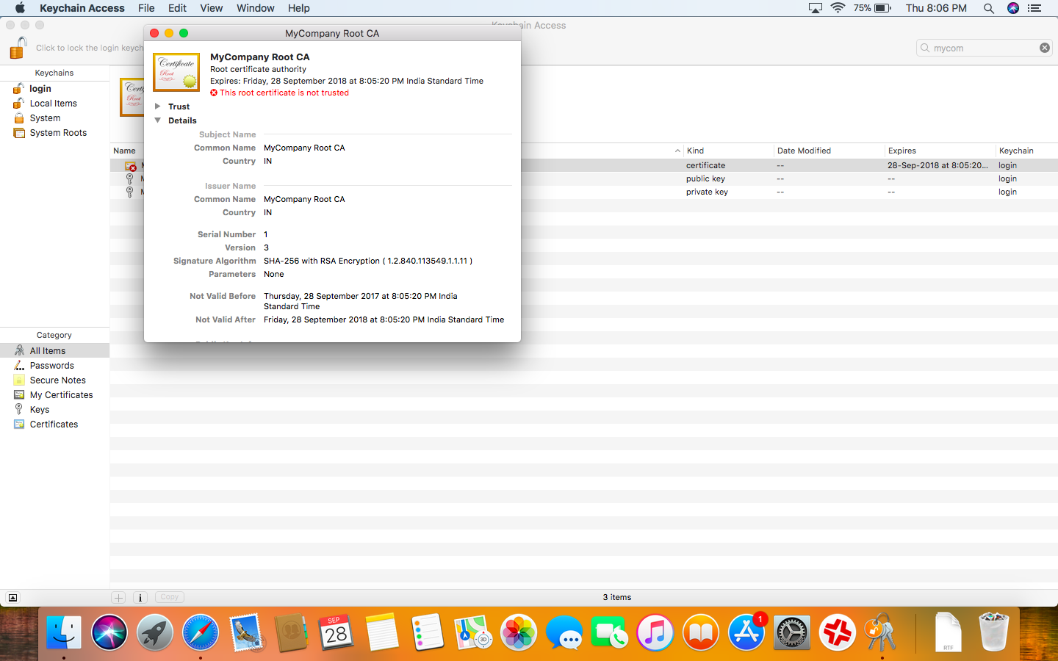Collapse the Details disclosure triangle

point(157,120)
